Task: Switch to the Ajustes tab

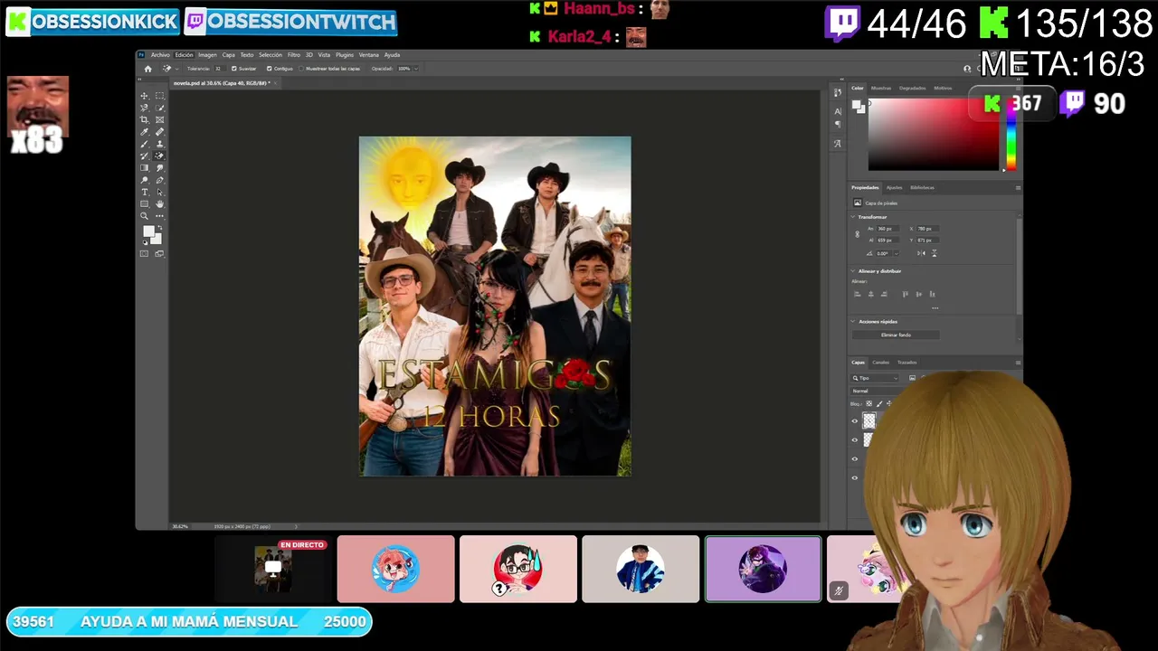Action: click(894, 187)
